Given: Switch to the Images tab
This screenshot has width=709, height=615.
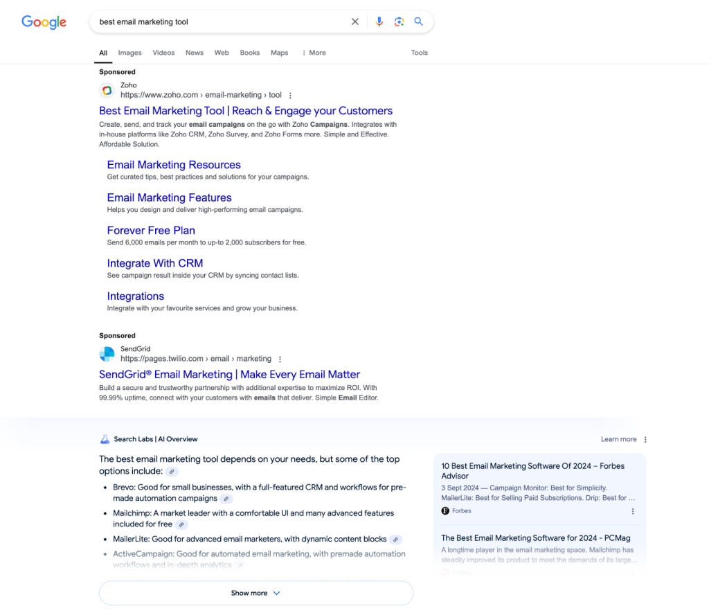Looking at the screenshot, I should pos(129,53).
